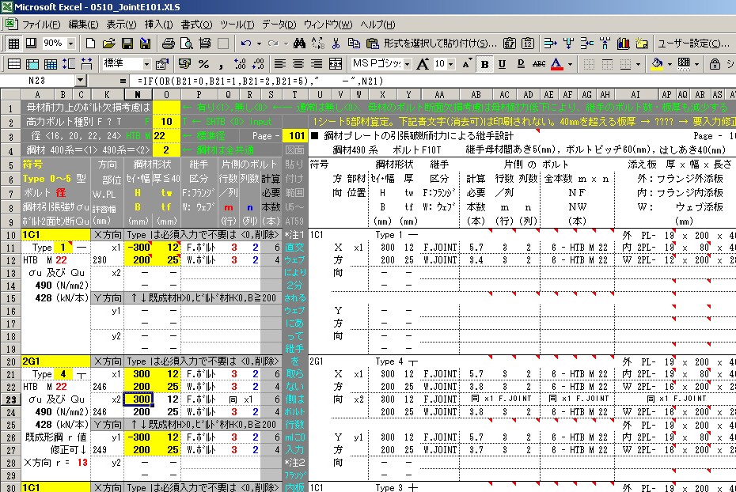Click Increase Decimal icon

[240, 64]
